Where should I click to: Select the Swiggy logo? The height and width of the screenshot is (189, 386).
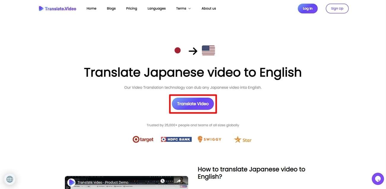point(210,139)
